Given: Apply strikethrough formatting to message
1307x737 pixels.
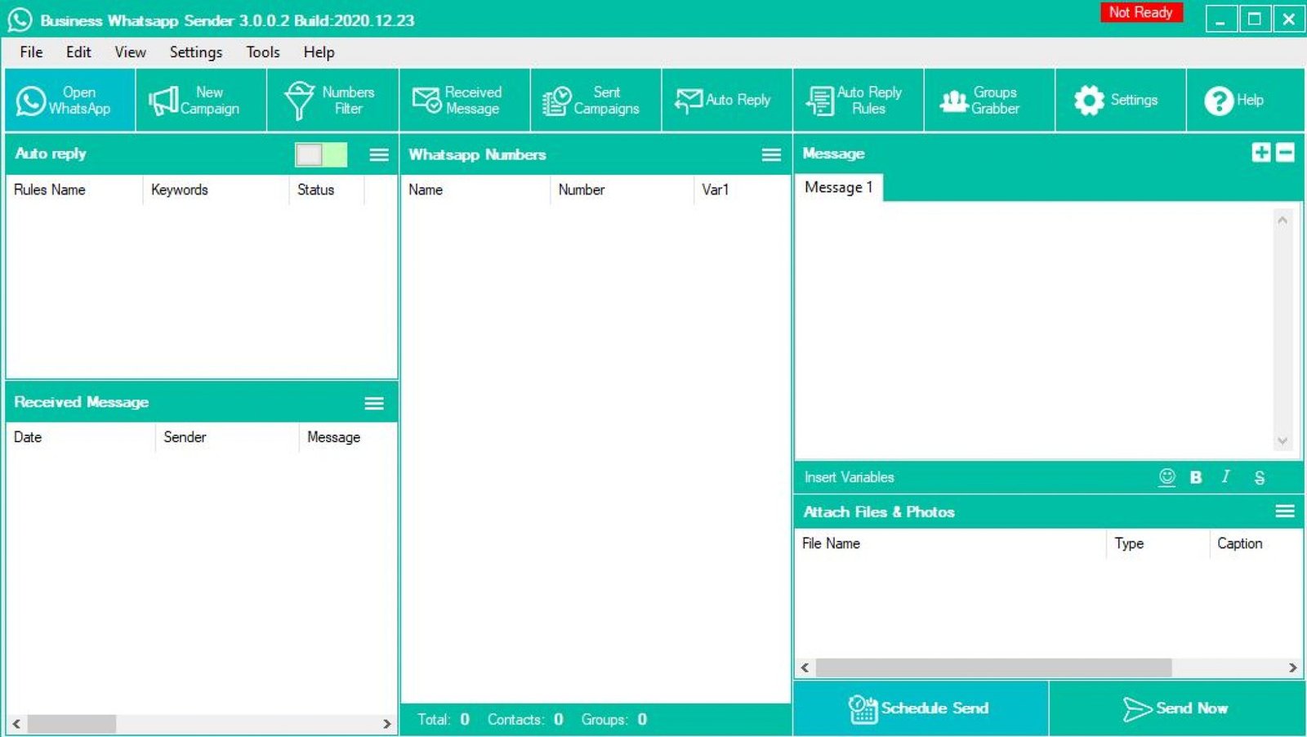Looking at the screenshot, I should tap(1259, 477).
